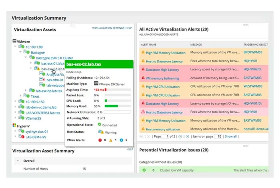
Task: Click warning icon on Host memory utilization alert
Action: pos(143,128)
